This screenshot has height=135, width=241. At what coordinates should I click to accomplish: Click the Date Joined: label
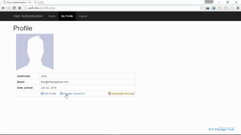[x=25, y=88]
